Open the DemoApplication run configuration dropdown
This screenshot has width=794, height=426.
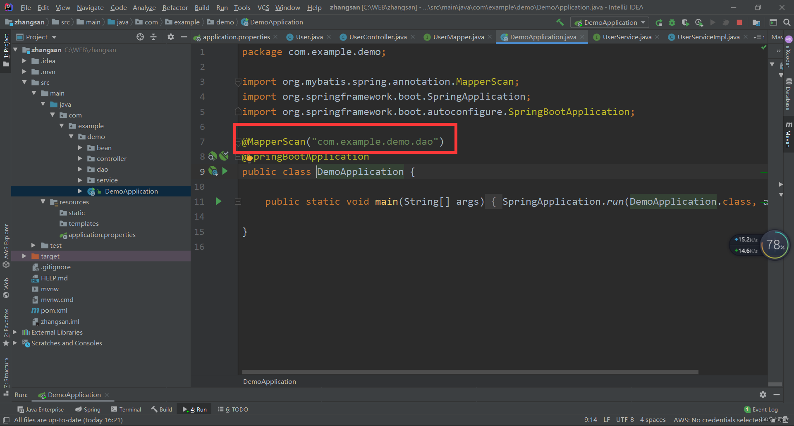[610, 22]
